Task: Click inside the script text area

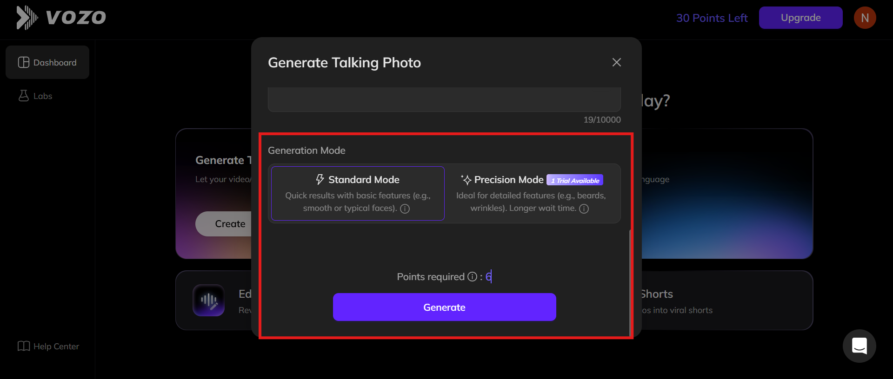Action: 444,99
